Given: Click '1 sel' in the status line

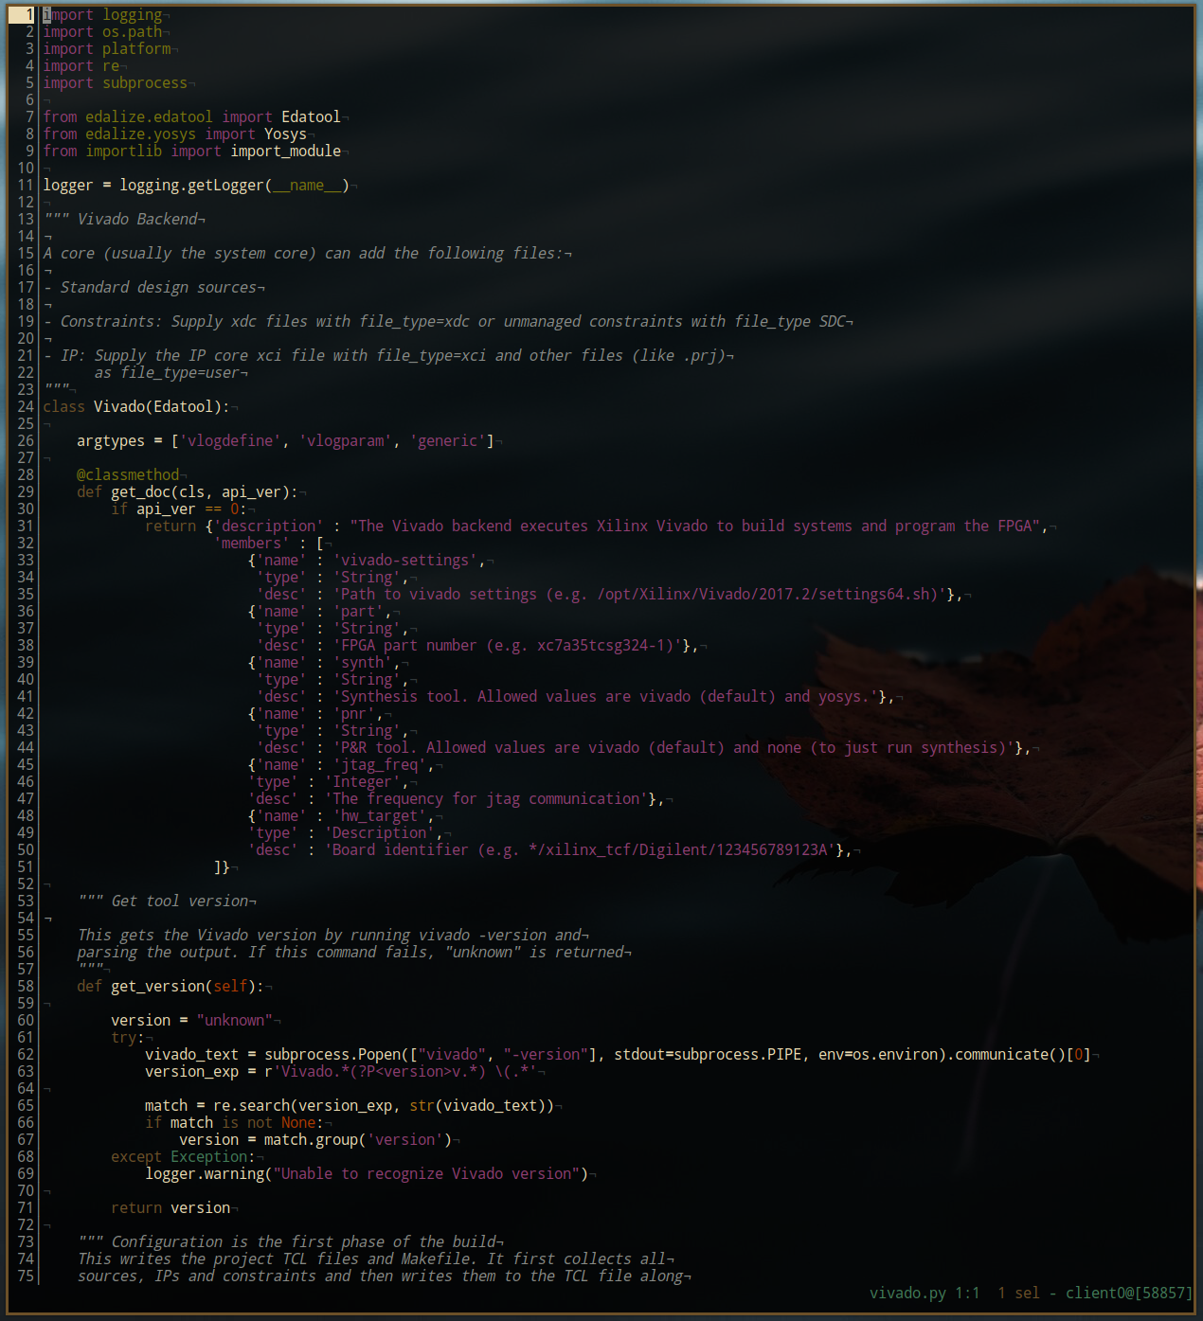Looking at the screenshot, I should pos(1018,1293).
